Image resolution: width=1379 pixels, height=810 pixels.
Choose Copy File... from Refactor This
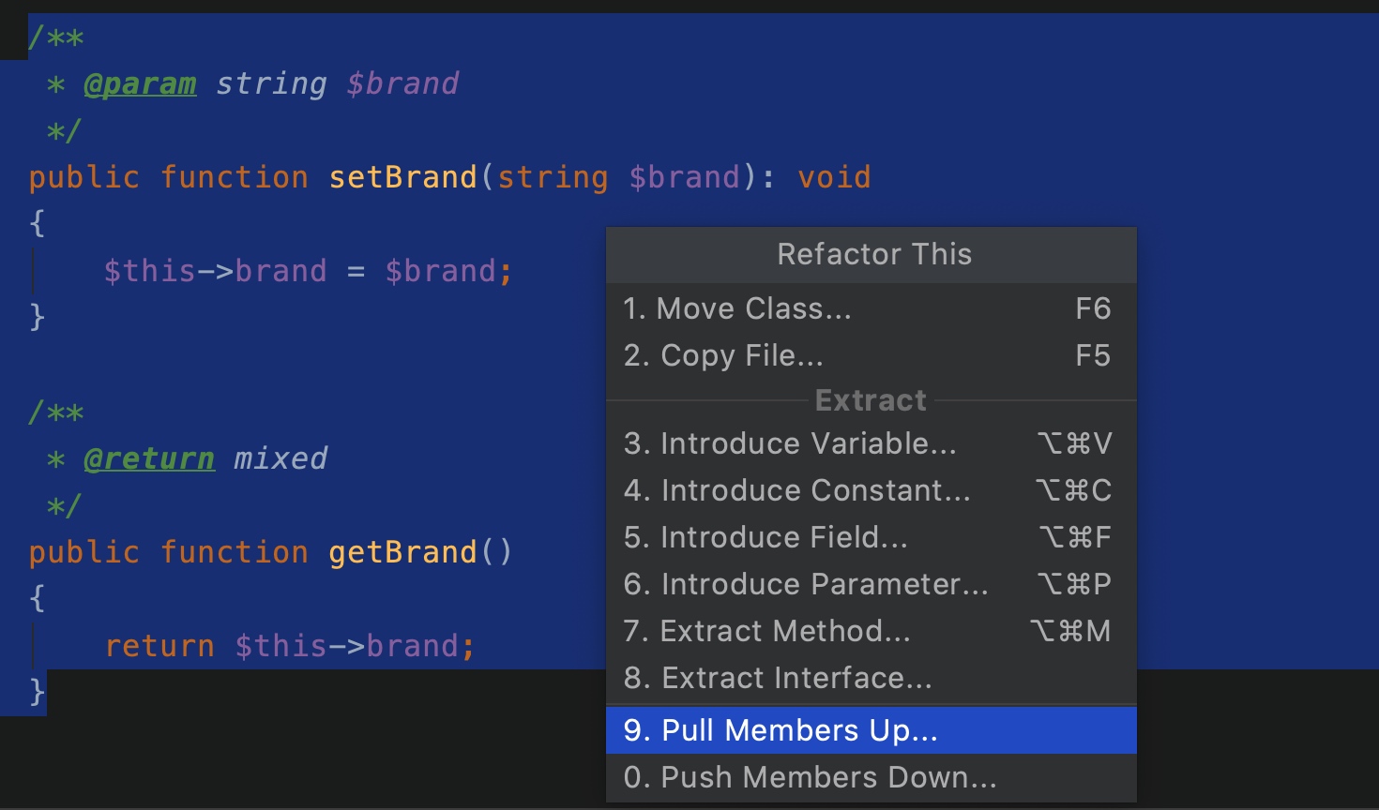pyautogui.click(x=871, y=355)
